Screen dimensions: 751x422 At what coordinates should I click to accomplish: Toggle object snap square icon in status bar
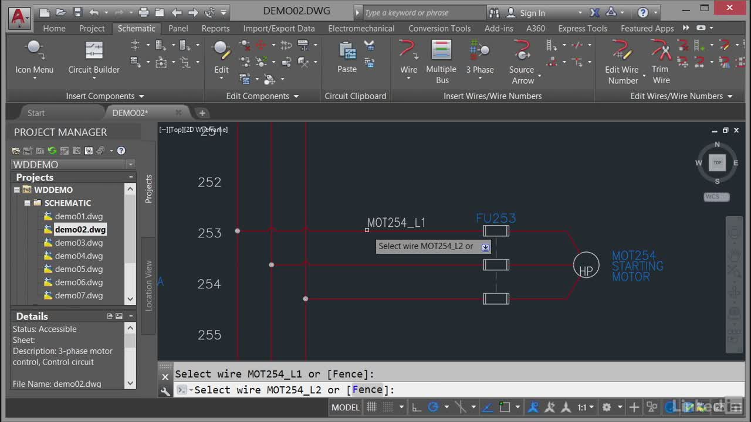pos(505,407)
